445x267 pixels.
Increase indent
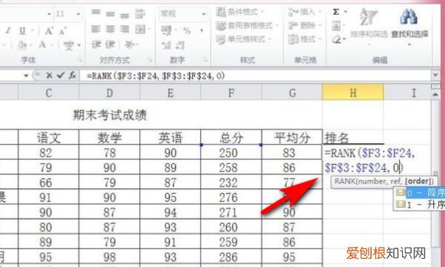tap(111, 44)
